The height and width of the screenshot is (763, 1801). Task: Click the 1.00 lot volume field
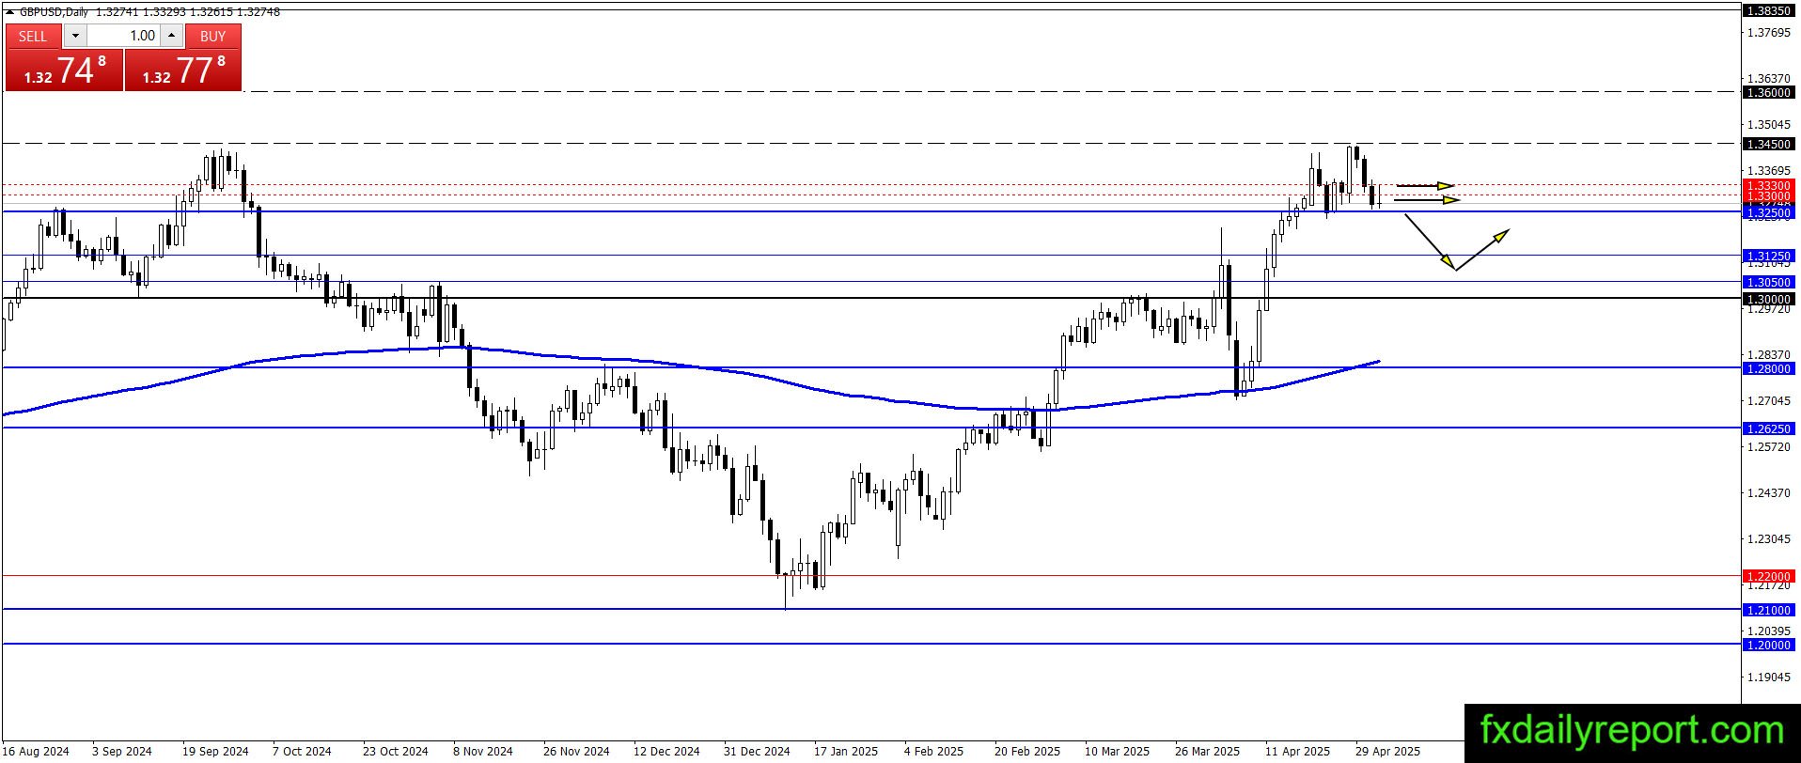coord(123,36)
